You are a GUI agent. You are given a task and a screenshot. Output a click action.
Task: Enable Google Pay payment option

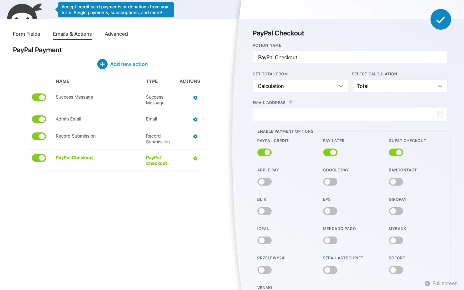point(330,182)
